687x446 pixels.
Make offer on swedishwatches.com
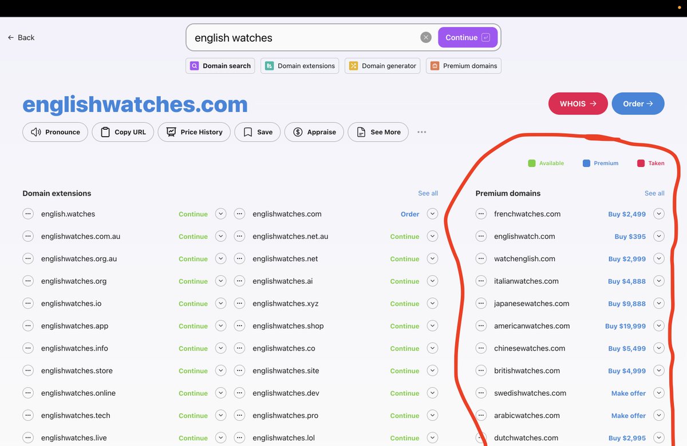coord(629,393)
